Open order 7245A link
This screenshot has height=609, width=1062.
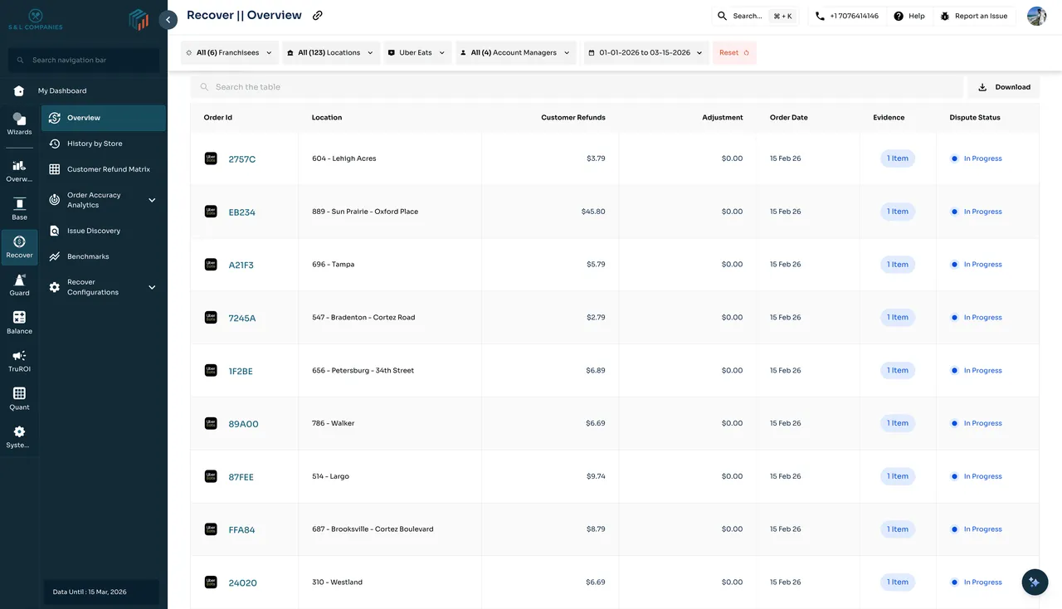click(242, 319)
